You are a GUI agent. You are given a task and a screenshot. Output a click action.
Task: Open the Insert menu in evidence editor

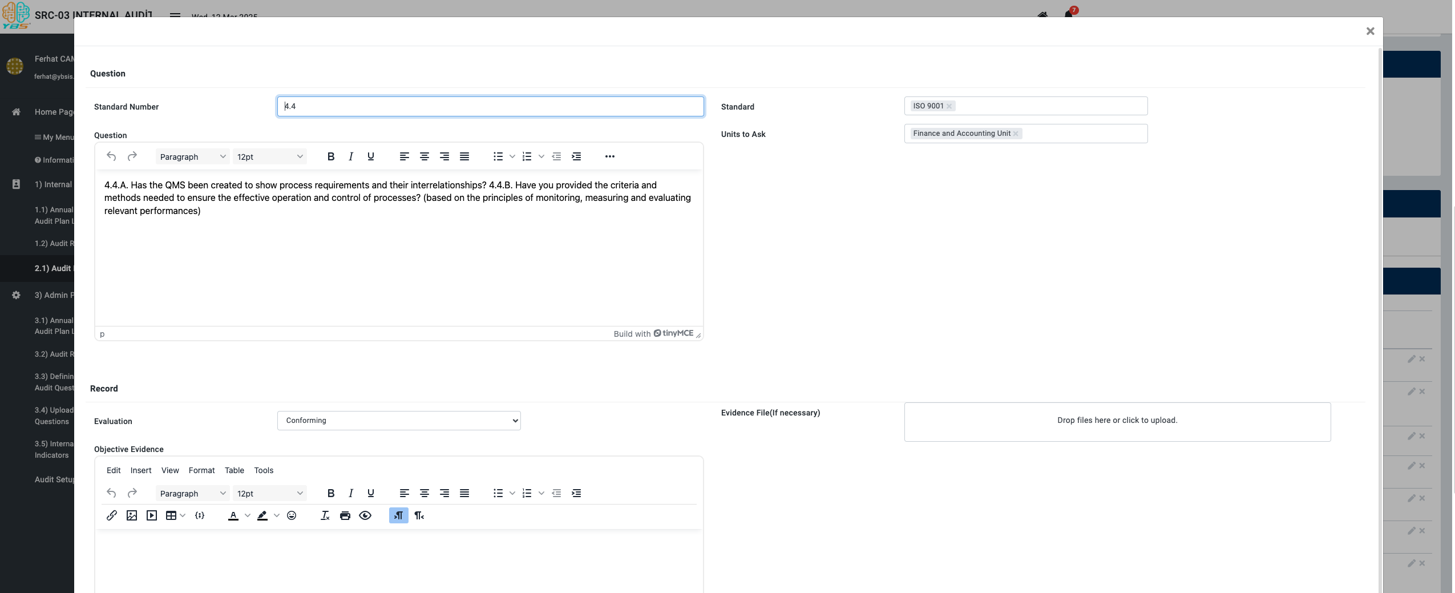pos(140,470)
